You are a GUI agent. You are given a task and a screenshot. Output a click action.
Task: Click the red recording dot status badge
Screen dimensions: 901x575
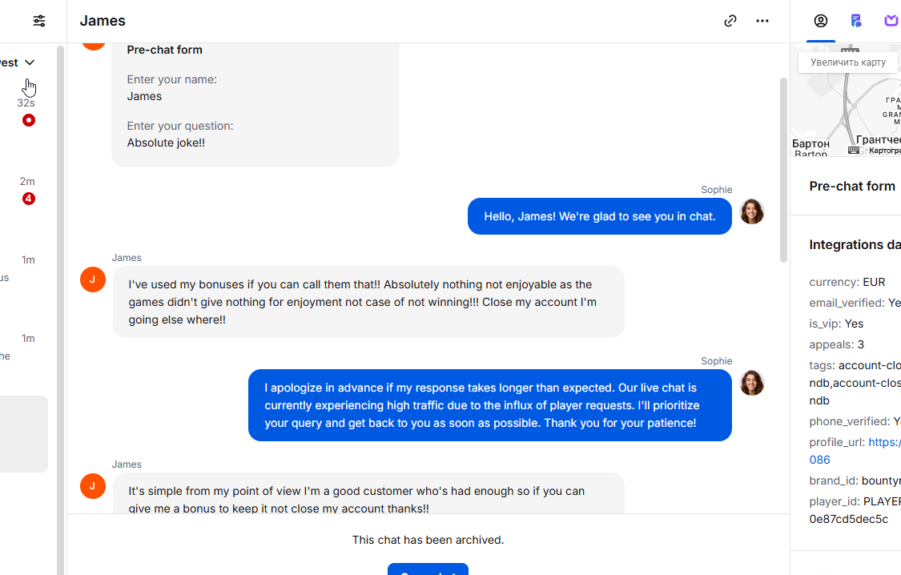[29, 120]
